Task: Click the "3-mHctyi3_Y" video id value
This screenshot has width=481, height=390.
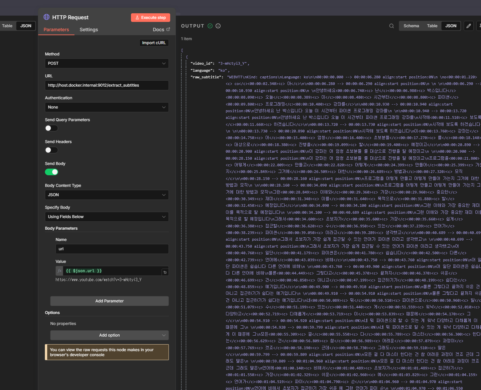Action: (x=233, y=63)
